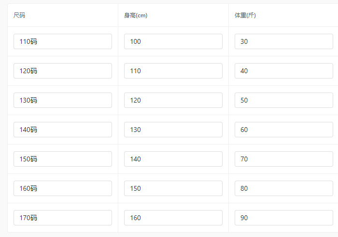
Task: Click height input in the 120码 row
Action: (173, 71)
